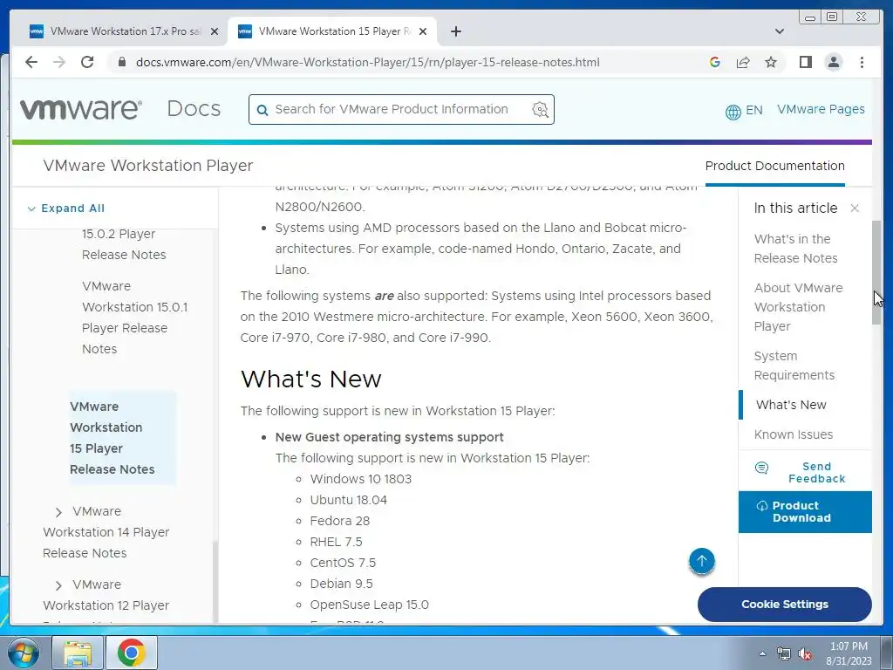Open the Docs home link
The width and height of the screenshot is (893, 670).
(194, 109)
